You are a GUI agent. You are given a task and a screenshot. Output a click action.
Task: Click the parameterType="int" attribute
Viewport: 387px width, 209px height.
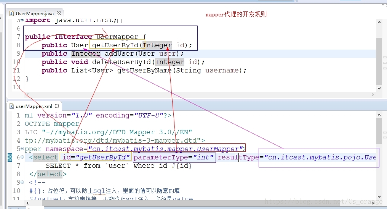[174, 158]
